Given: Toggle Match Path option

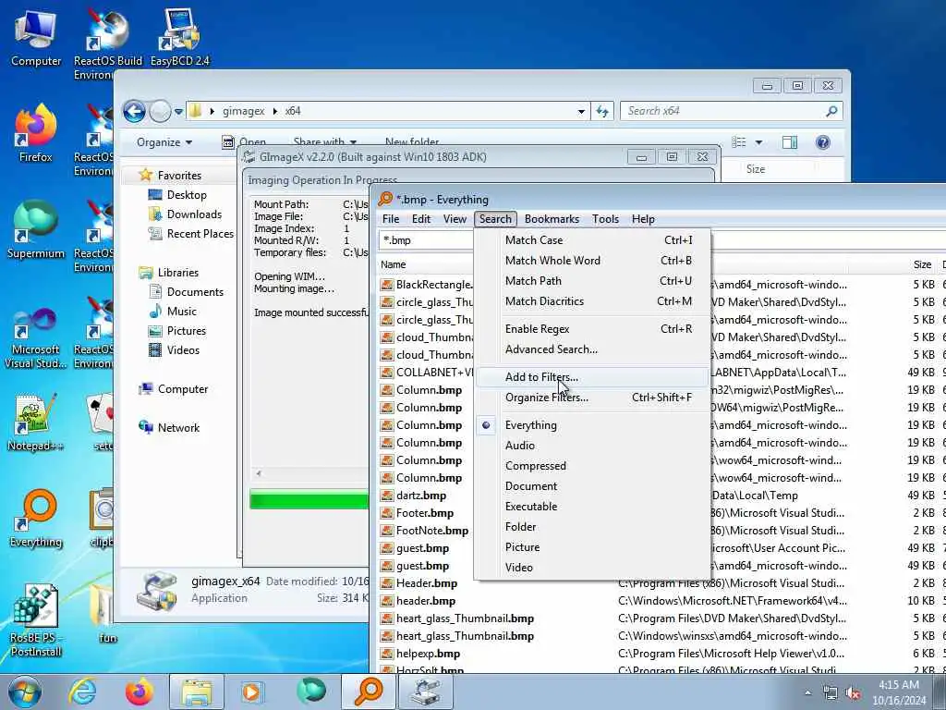Looking at the screenshot, I should tap(591, 281).
